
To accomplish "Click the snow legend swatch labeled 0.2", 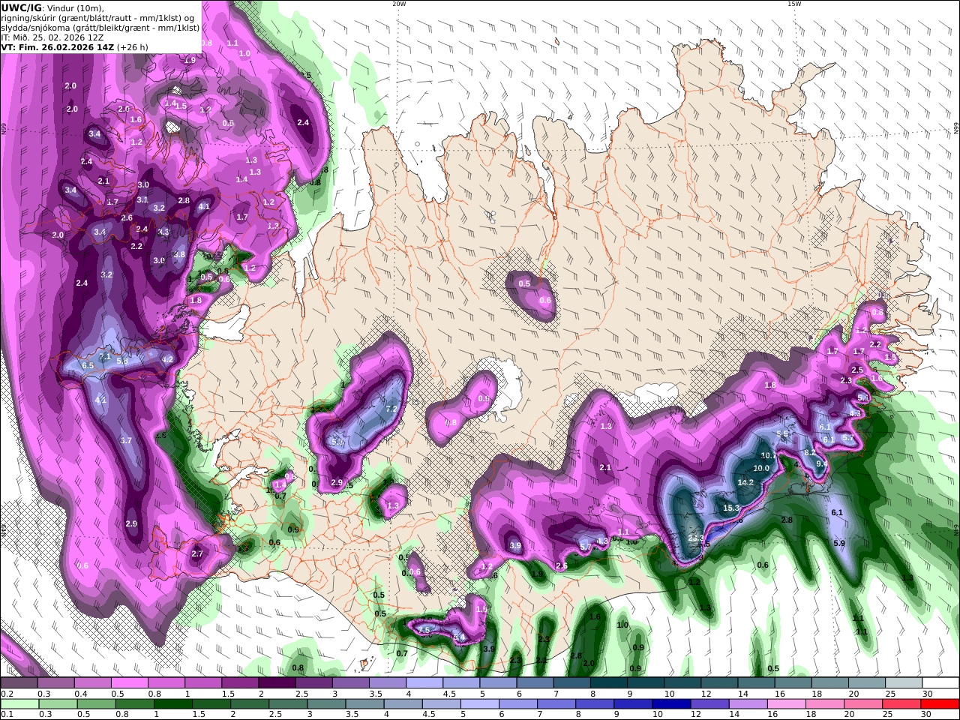I will click(19, 683).
